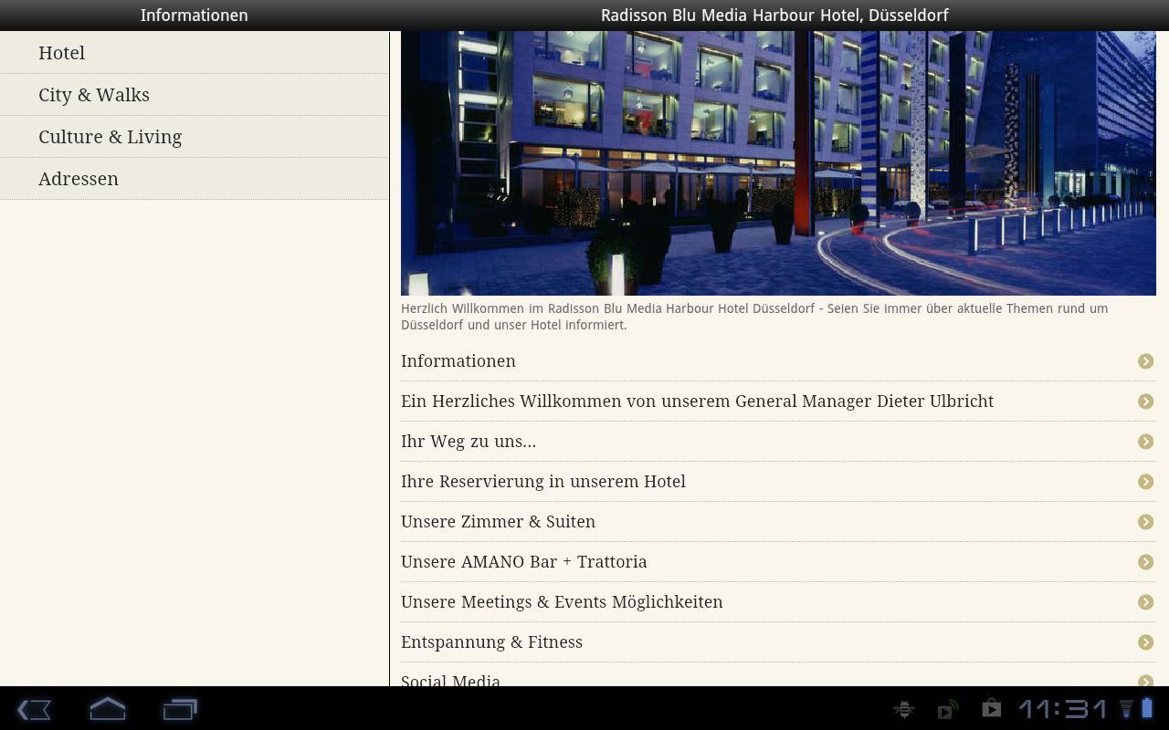The image size is (1169, 730).
Task: Tap the shop bag notification icon
Action: tap(991, 708)
